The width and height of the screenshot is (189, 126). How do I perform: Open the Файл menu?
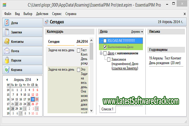pos(8,14)
